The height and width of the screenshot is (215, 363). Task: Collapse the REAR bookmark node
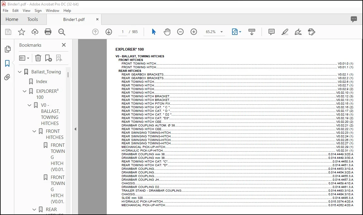point(34,210)
